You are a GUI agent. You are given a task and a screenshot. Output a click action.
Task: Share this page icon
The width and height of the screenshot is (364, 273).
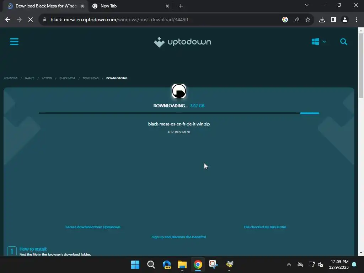[296, 20]
